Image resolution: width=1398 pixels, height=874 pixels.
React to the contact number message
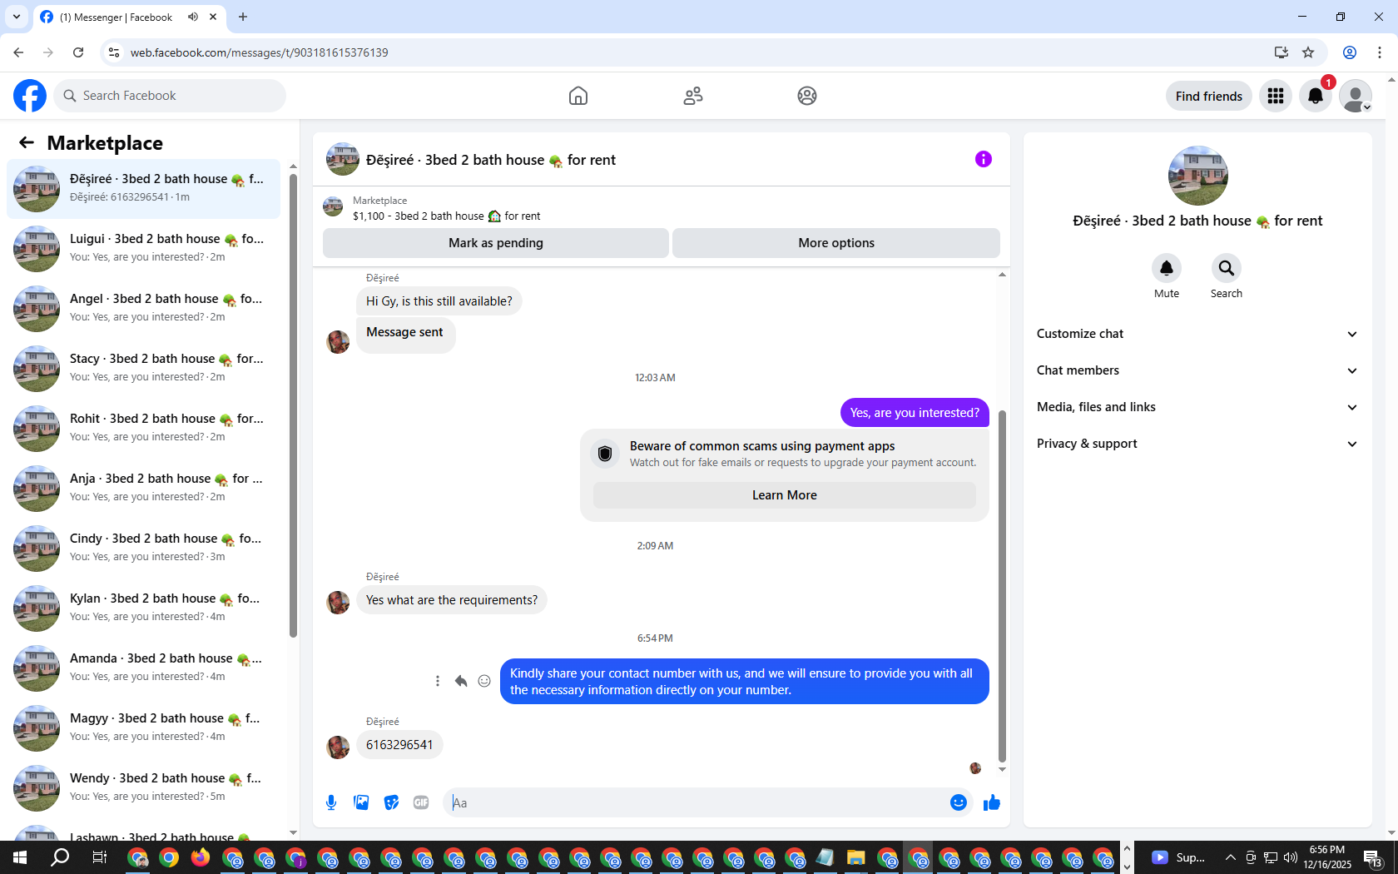(484, 681)
